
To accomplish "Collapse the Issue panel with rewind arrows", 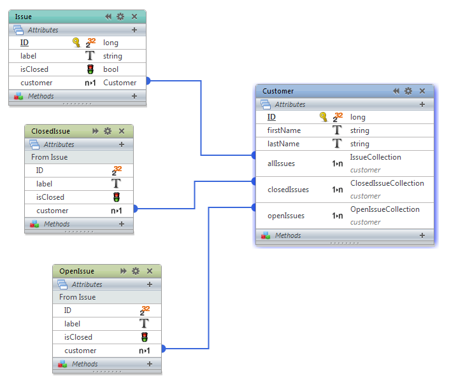I will click(x=108, y=17).
